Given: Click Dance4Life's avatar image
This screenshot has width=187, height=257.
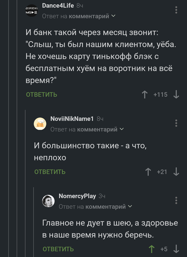Looking at the screenshot, I should point(32,11).
